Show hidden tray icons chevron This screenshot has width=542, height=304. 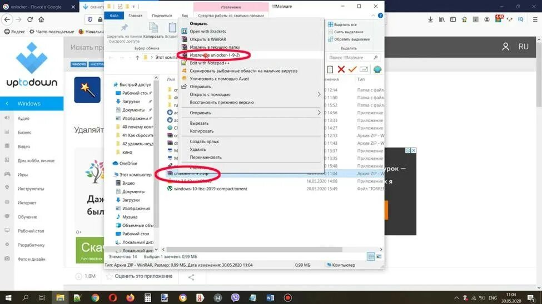pyautogui.click(x=456, y=298)
